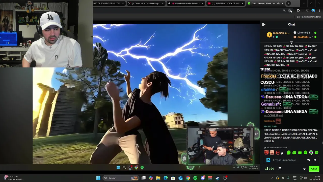Close the Coscu on X tab
The width and height of the screenshot is (323, 182).
click(x=163, y=4)
